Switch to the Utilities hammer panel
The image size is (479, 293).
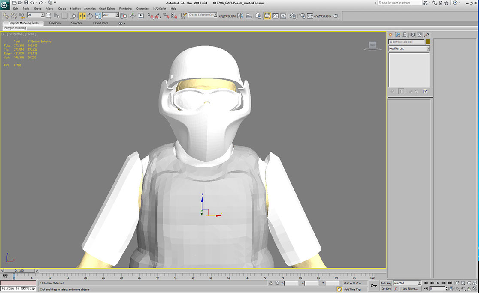click(x=427, y=35)
